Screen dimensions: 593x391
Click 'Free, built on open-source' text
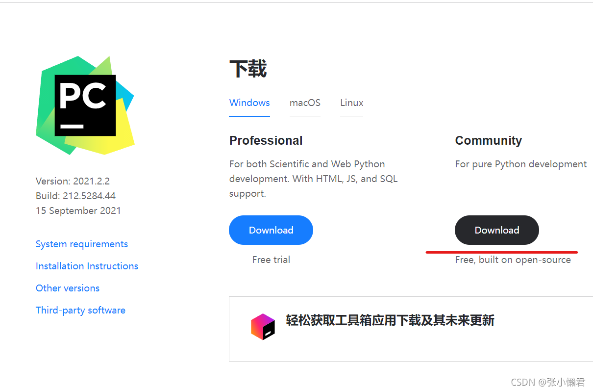tap(513, 260)
